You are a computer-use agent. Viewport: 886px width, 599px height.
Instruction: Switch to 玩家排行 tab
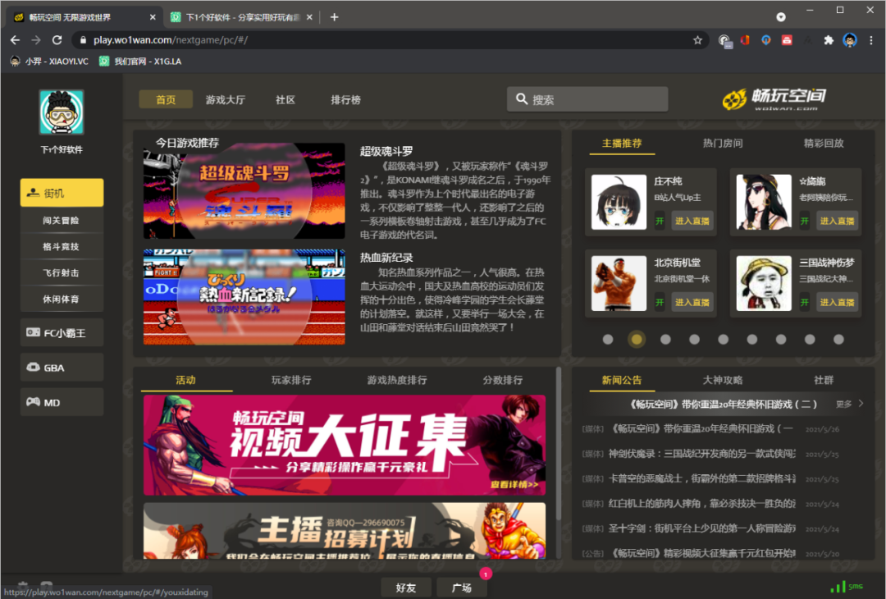(x=291, y=380)
